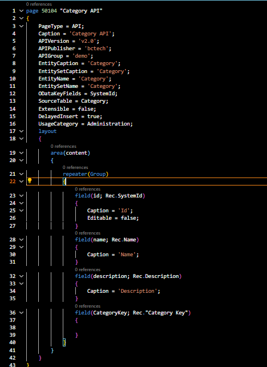The width and height of the screenshot is (267, 367).
Task: Click 'EntityCaption' property on line 8
Action: tap(58, 63)
